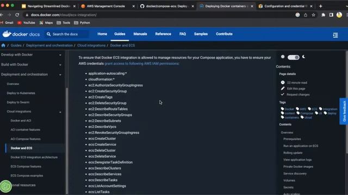
Task: Click Deployment and orchestration breadcrumb
Action: click(x=49, y=45)
